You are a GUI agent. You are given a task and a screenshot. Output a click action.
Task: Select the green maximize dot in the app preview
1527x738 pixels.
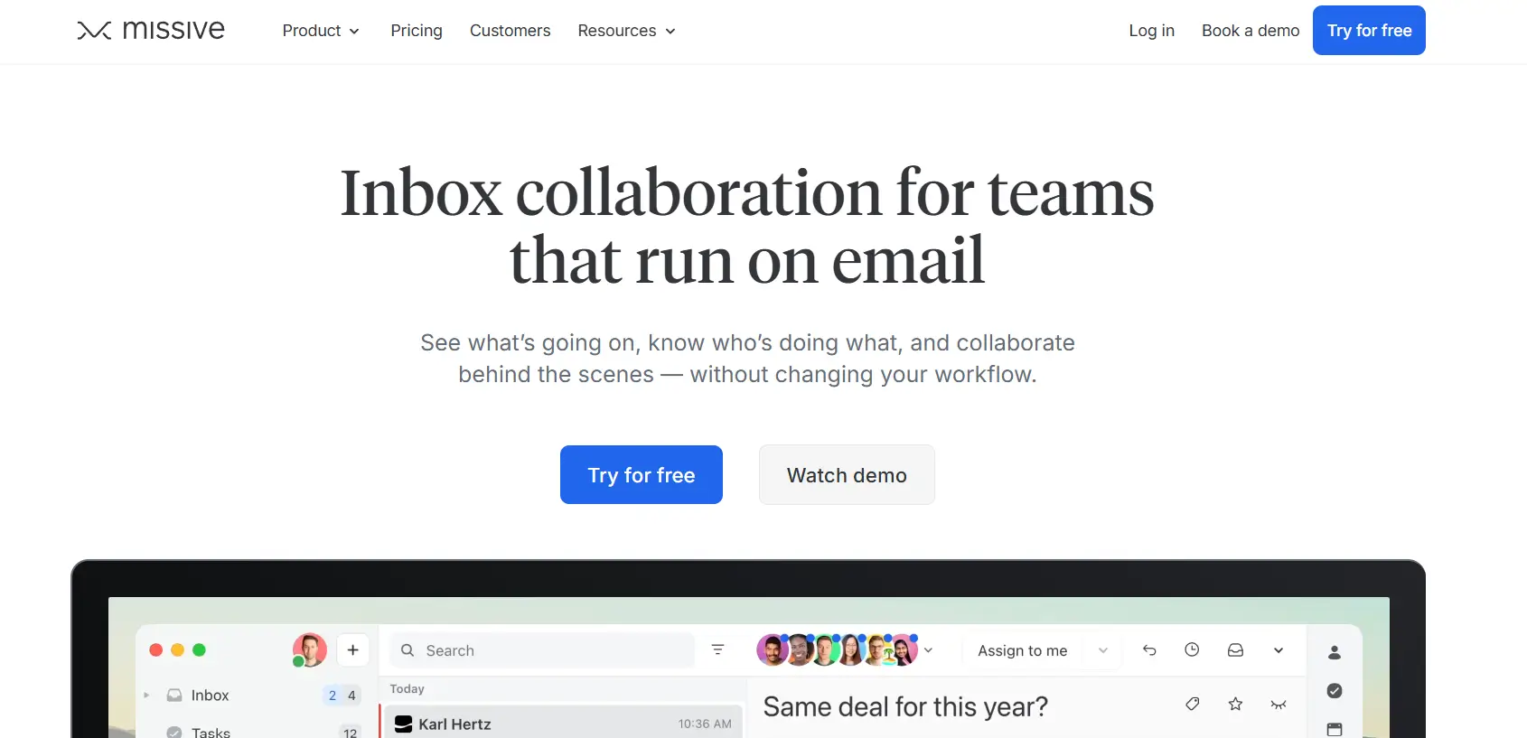point(199,649)
